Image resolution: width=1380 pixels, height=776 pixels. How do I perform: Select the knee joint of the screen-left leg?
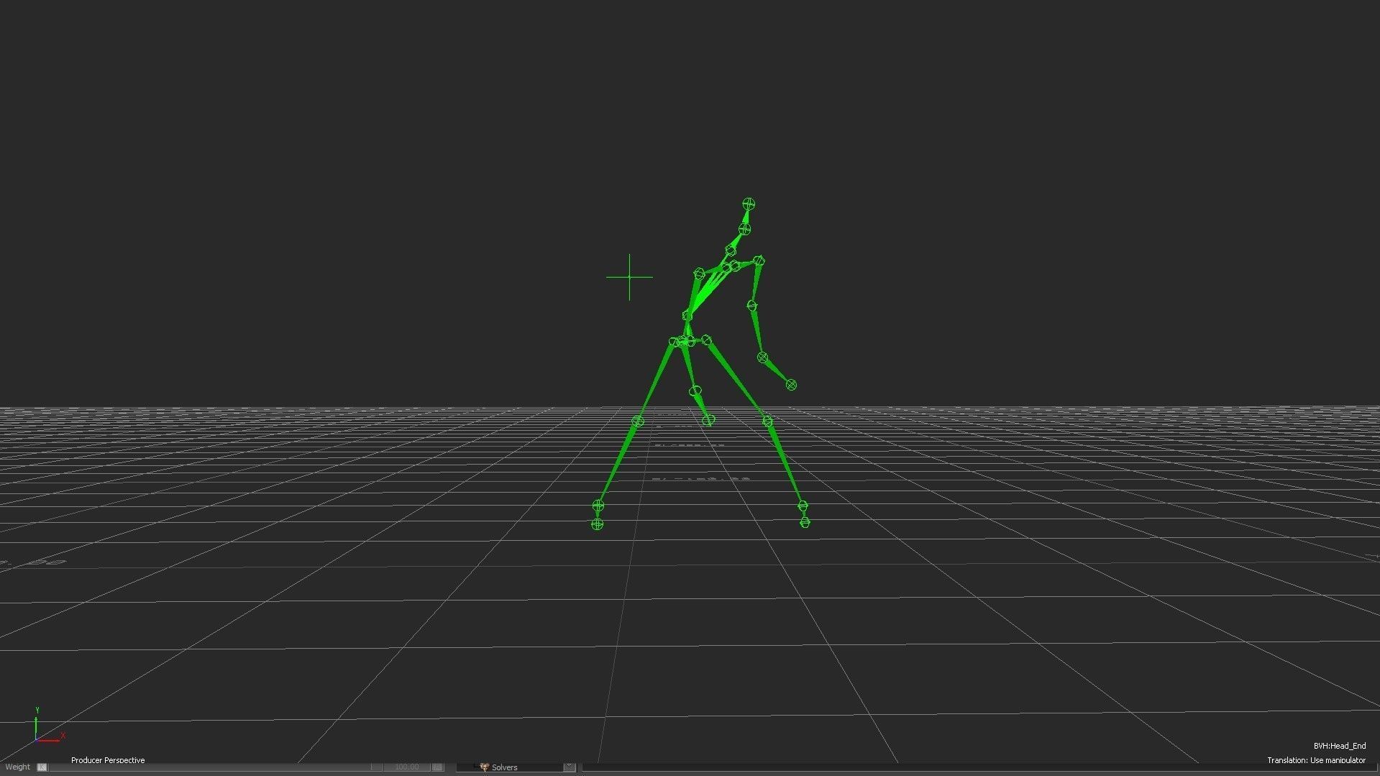638,421
